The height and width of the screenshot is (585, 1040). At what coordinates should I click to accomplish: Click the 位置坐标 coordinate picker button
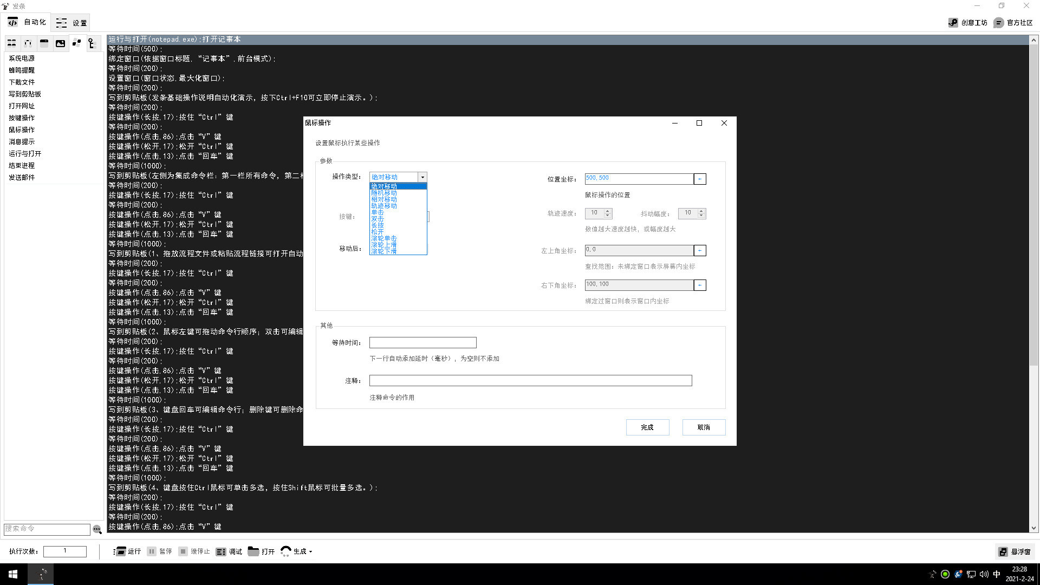coord(700,179)
